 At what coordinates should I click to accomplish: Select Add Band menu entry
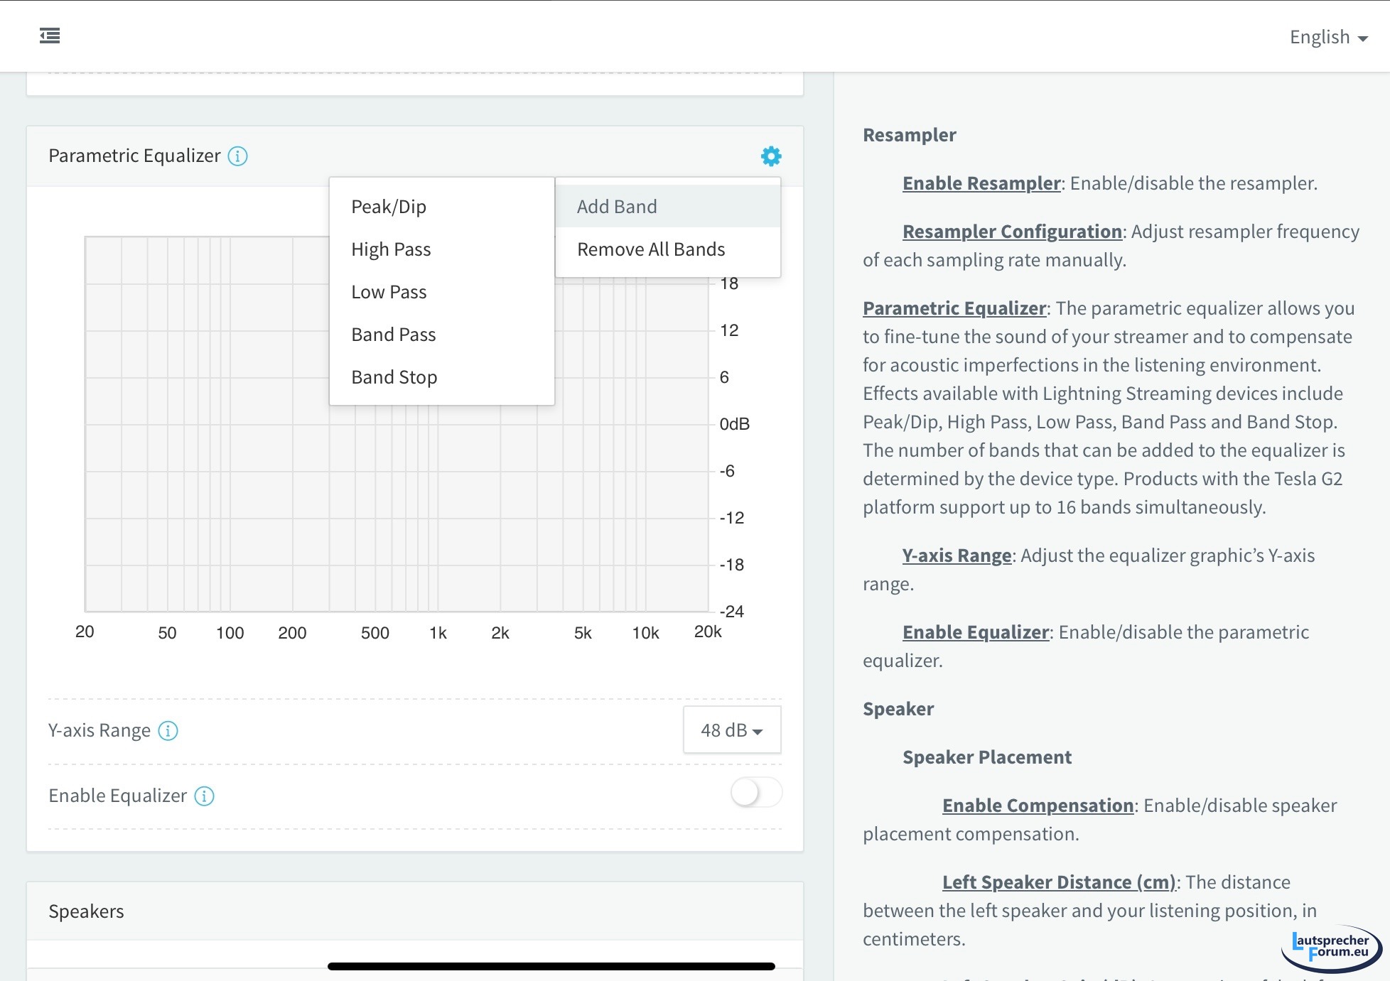[x=617, y=207]
